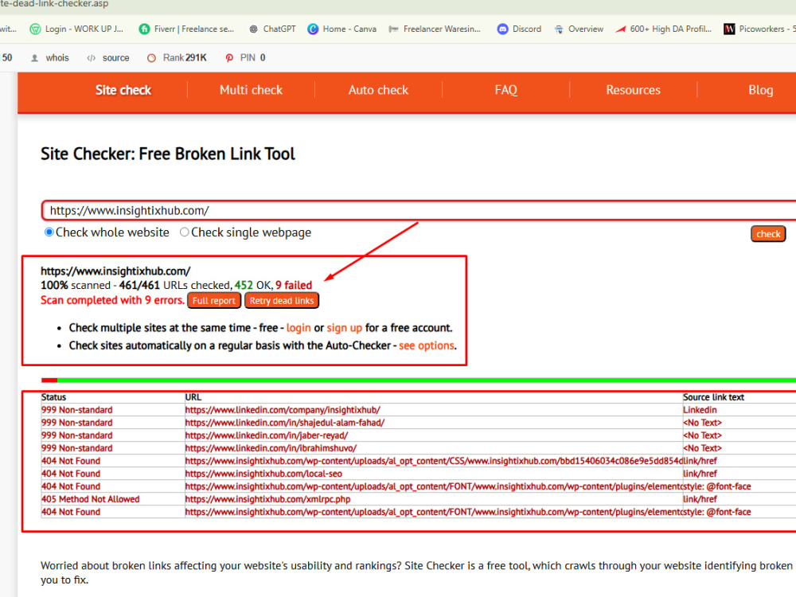This screenshot has height=597, width=796.
Task: Open the al_opt_content/CSS 404 URL
Action: click(434, 461)
